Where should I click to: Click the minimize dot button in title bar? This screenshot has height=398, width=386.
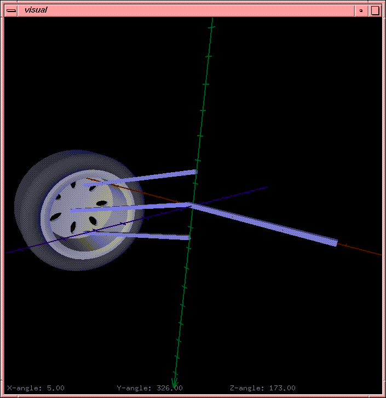tap(361, 11)
